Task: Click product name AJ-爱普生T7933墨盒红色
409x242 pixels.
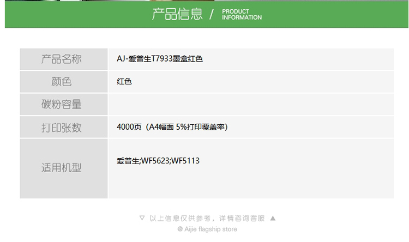Action: [160, 59]
